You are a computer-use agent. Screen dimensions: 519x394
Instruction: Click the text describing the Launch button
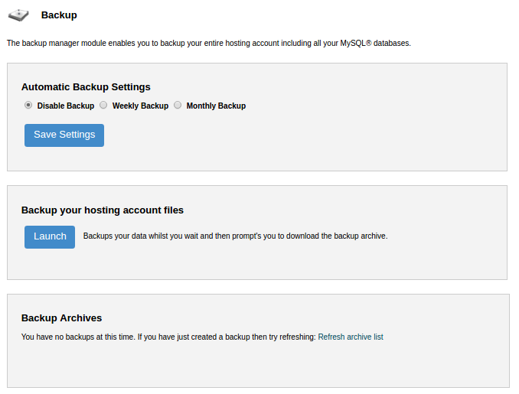[x=235, y=236]
